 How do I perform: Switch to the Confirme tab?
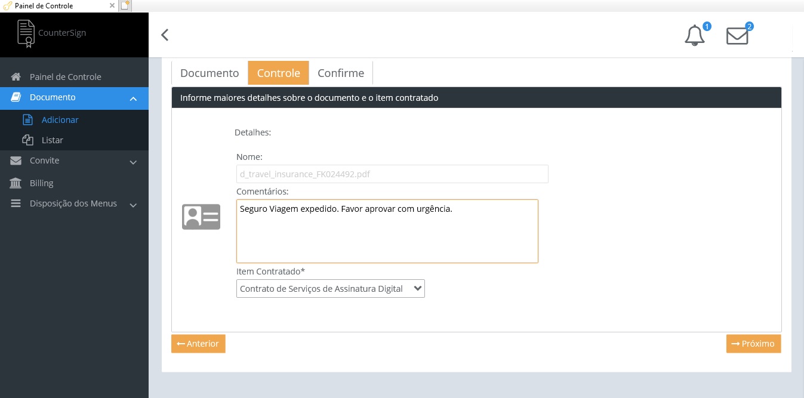click(341, 73)
